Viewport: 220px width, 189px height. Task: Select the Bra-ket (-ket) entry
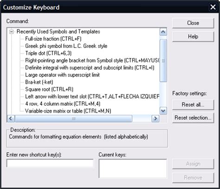pos(39,82)
